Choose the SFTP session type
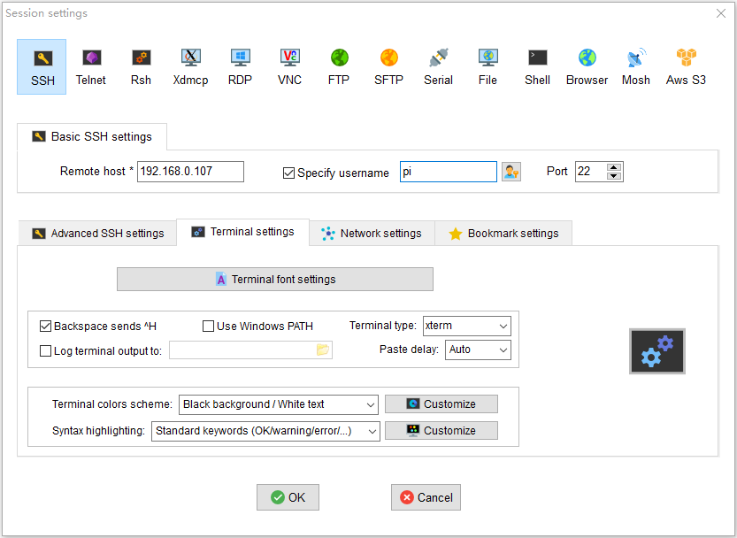The image size is (737, 538). coord(388,66)
